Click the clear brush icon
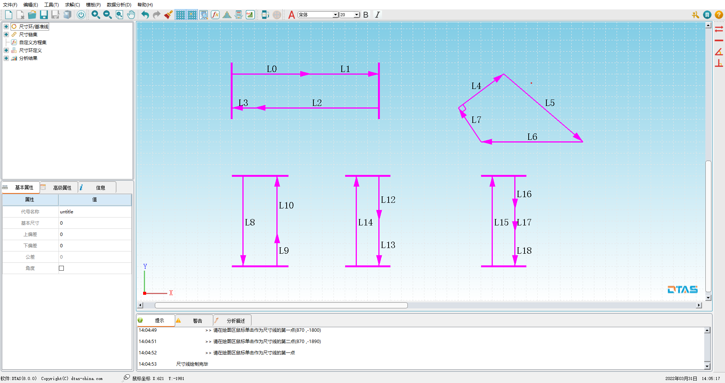The width and height of the screenshot is (725, 383). coord(168,15)
